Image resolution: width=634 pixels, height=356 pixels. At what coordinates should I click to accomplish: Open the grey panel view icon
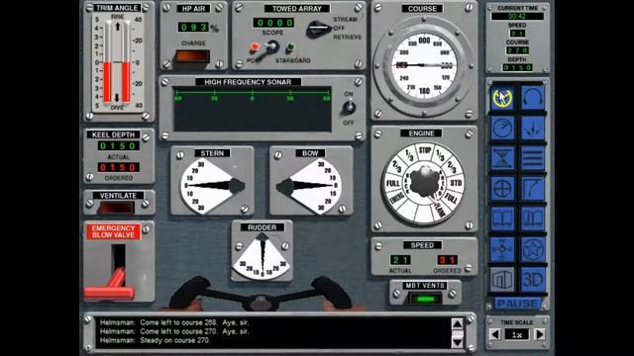(x=502, y=279)
